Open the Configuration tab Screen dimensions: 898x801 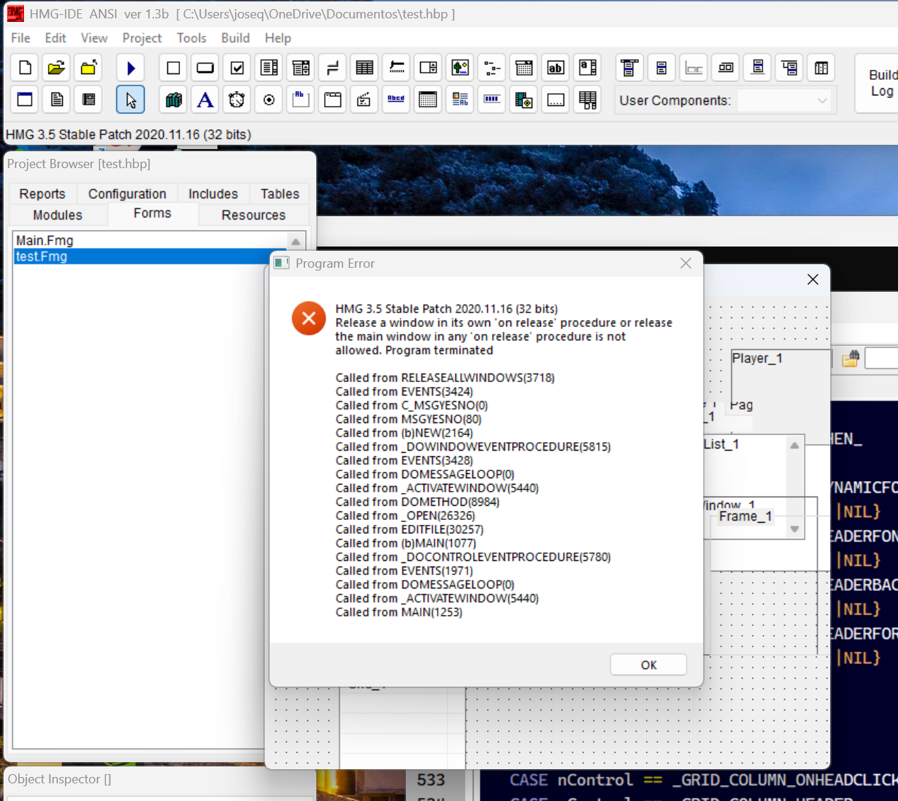(127, 194)
